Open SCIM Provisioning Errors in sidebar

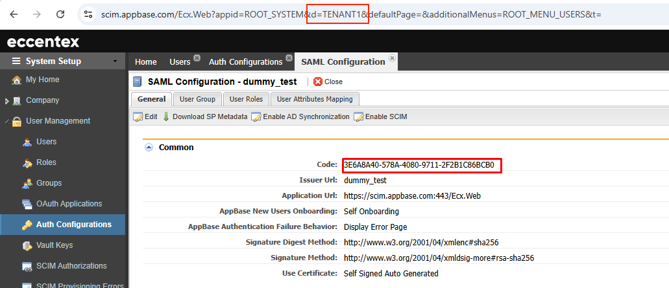click(80, 286)
